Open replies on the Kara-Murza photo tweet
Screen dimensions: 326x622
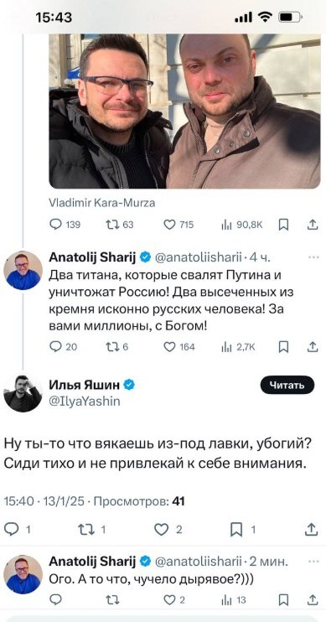click(65, 225)
